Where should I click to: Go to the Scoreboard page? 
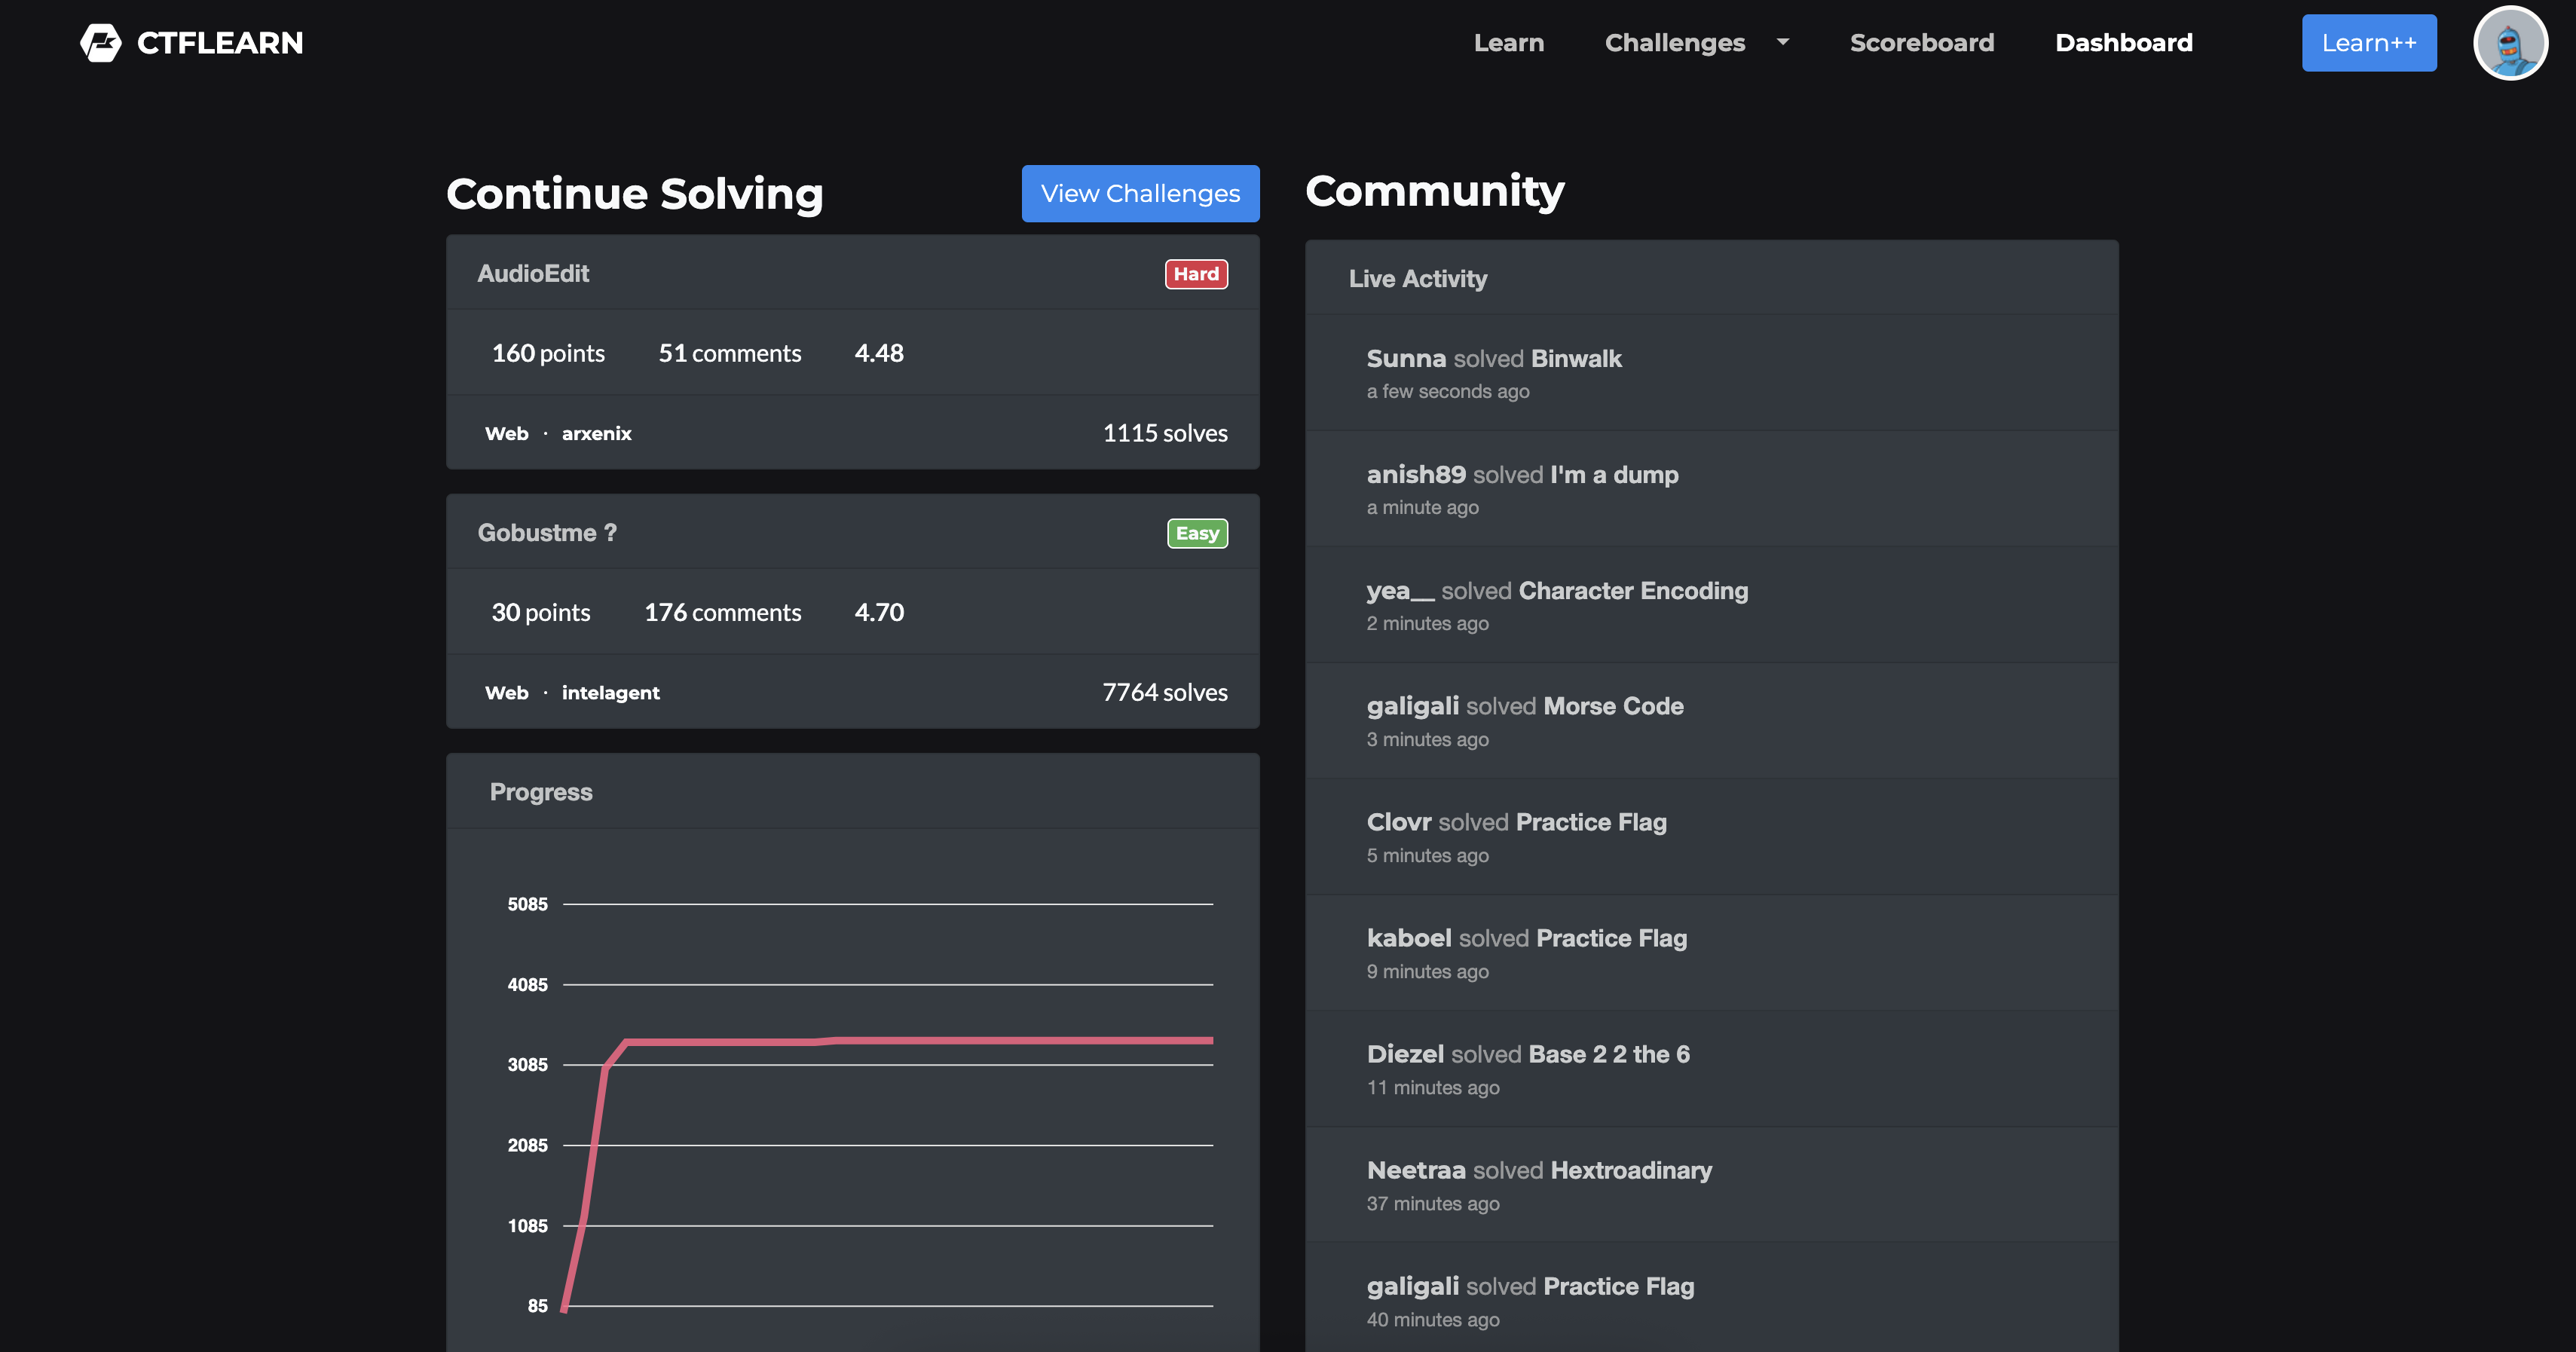point(1921,43)
